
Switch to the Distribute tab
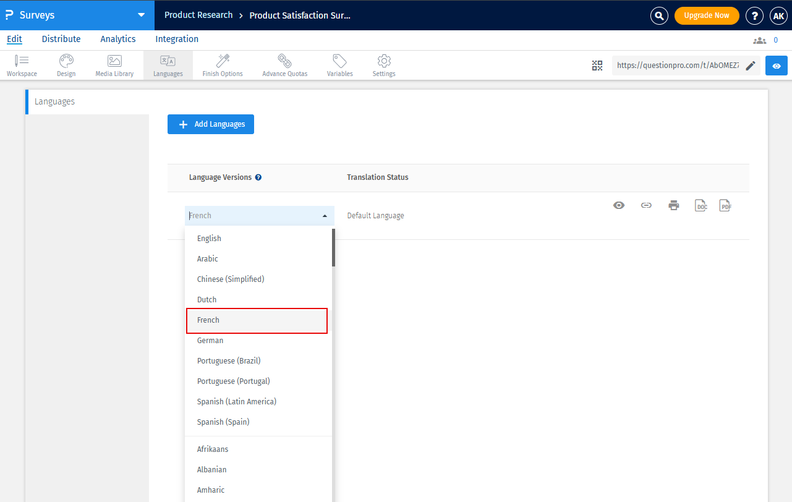tap(61, 39)
